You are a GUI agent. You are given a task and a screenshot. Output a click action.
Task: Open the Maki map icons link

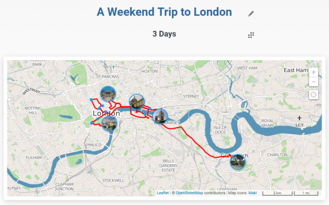[x=252, y=193]
